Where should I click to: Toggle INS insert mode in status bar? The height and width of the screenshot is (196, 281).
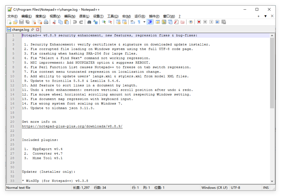click(266, 188)
